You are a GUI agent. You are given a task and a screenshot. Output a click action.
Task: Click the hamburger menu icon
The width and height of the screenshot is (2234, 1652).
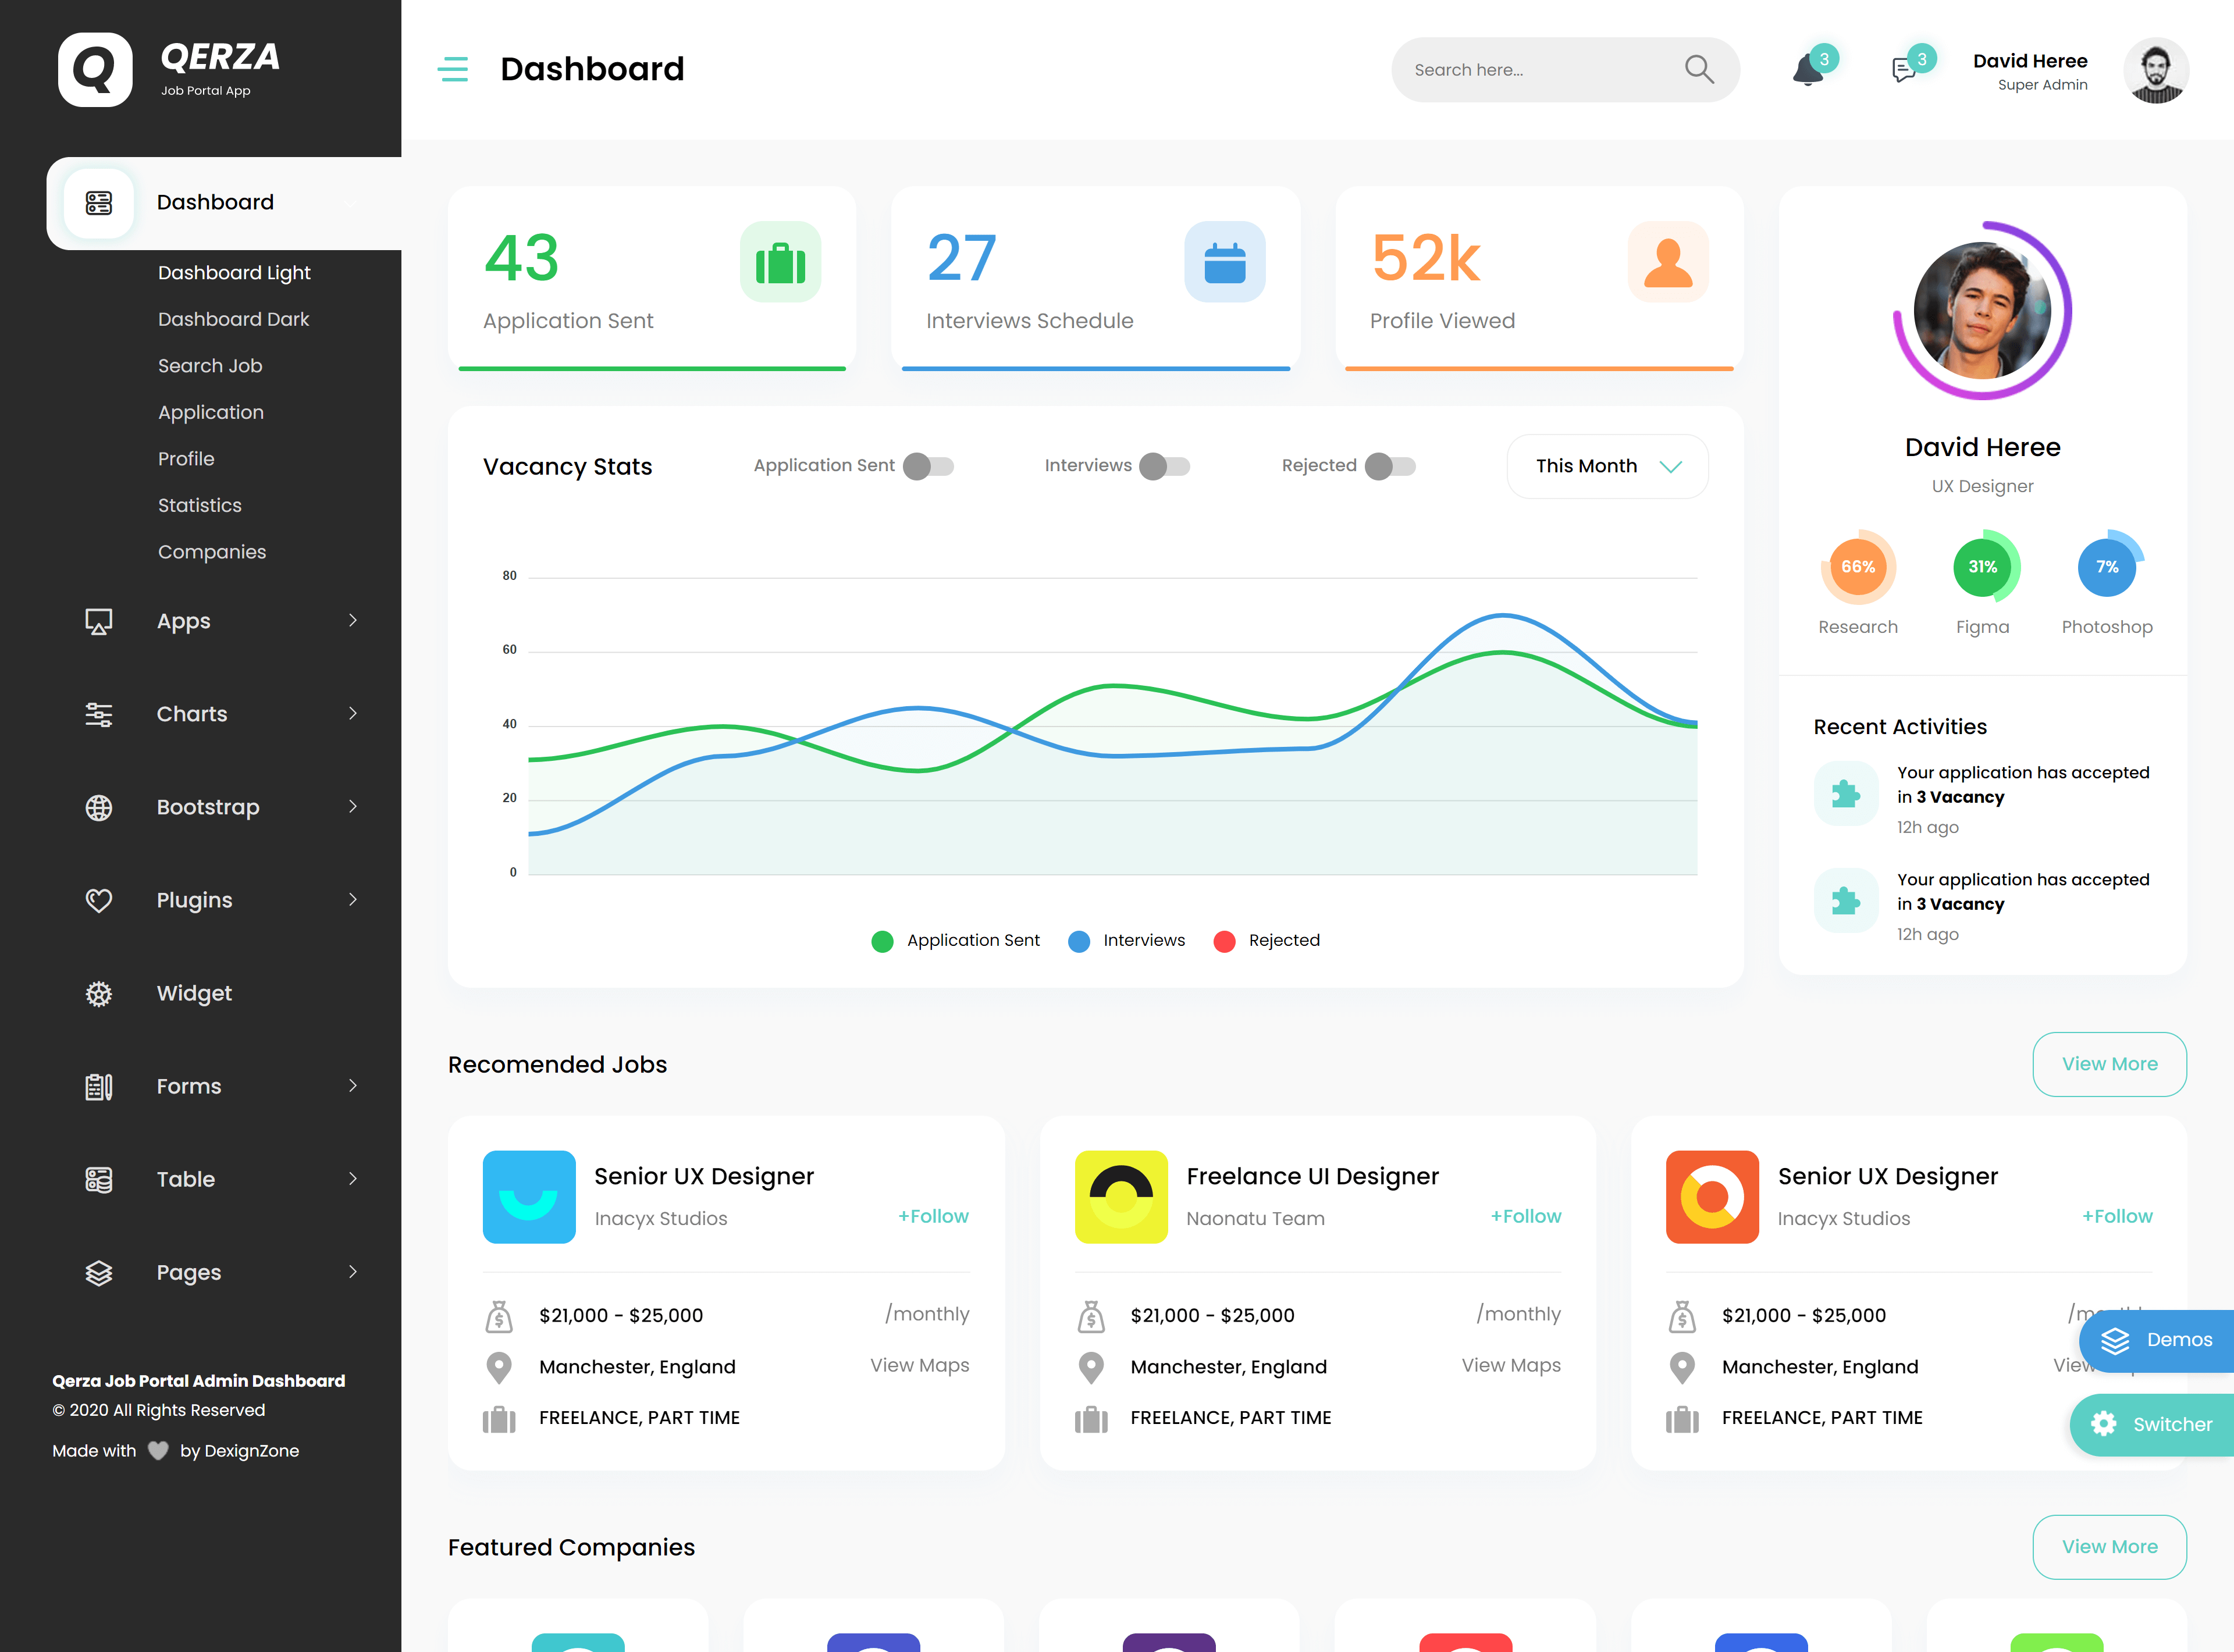453,69
